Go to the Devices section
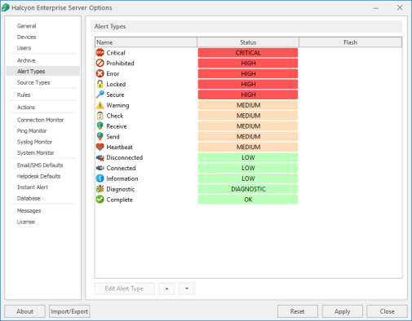Image resolution: width=412 pixels, height=321 pixels. [x=27, y=37]
